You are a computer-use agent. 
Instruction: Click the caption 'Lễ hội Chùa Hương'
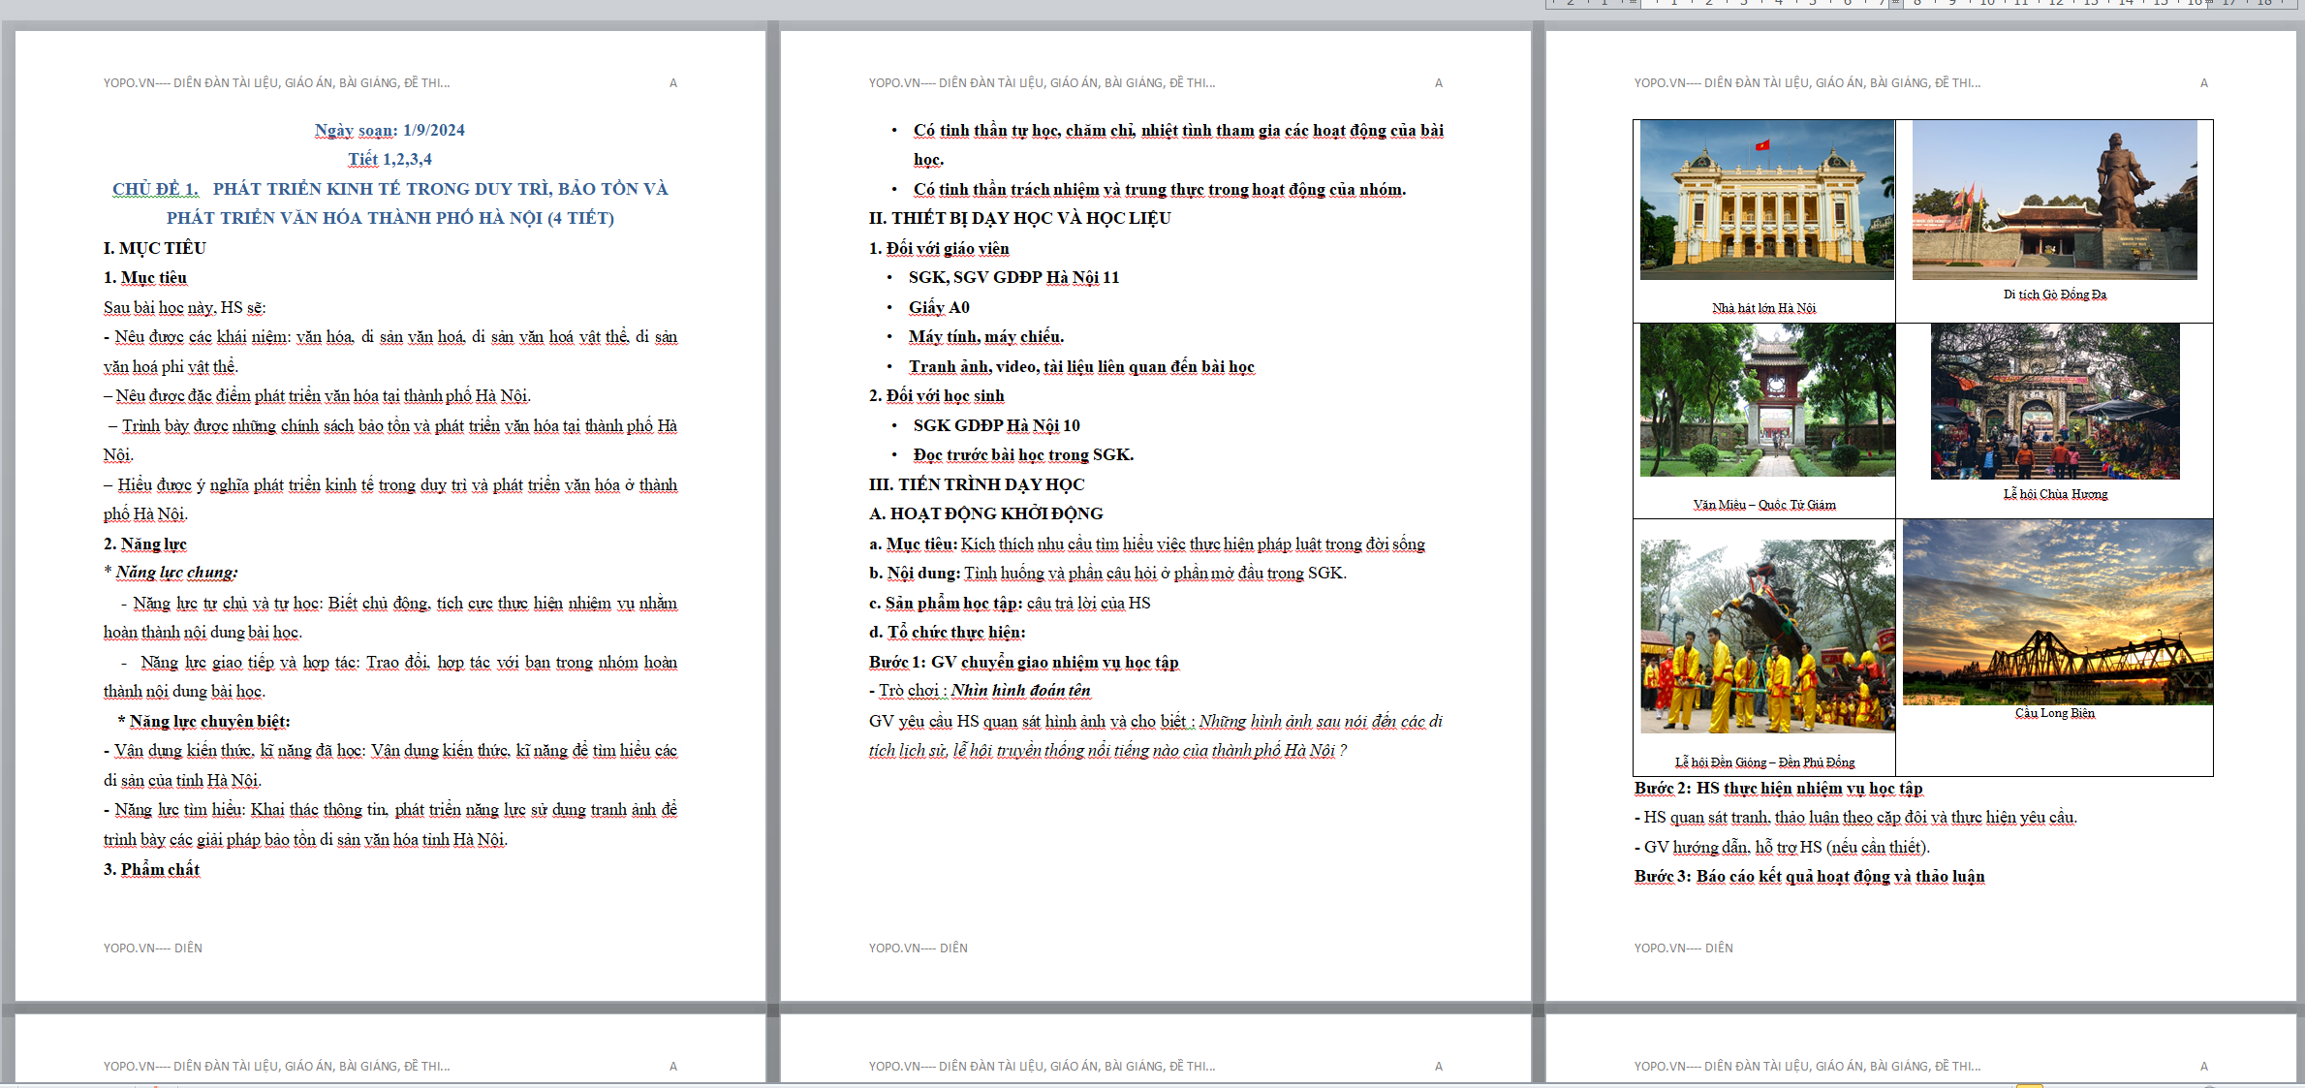(2055, 494)
